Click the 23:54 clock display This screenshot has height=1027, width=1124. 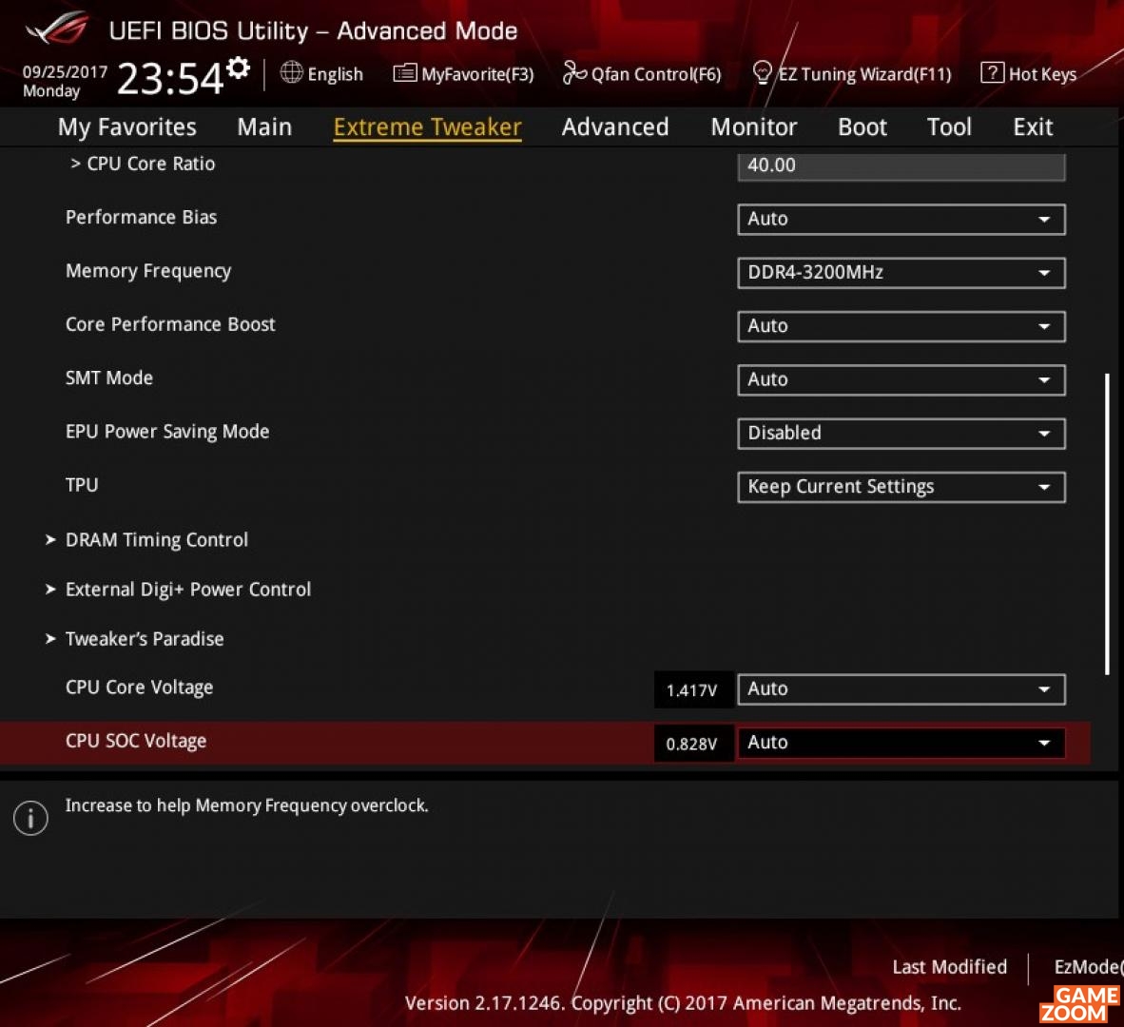[170, 78]
